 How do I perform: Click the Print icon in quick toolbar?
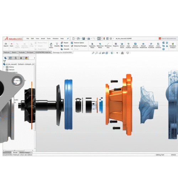point(89,38)
